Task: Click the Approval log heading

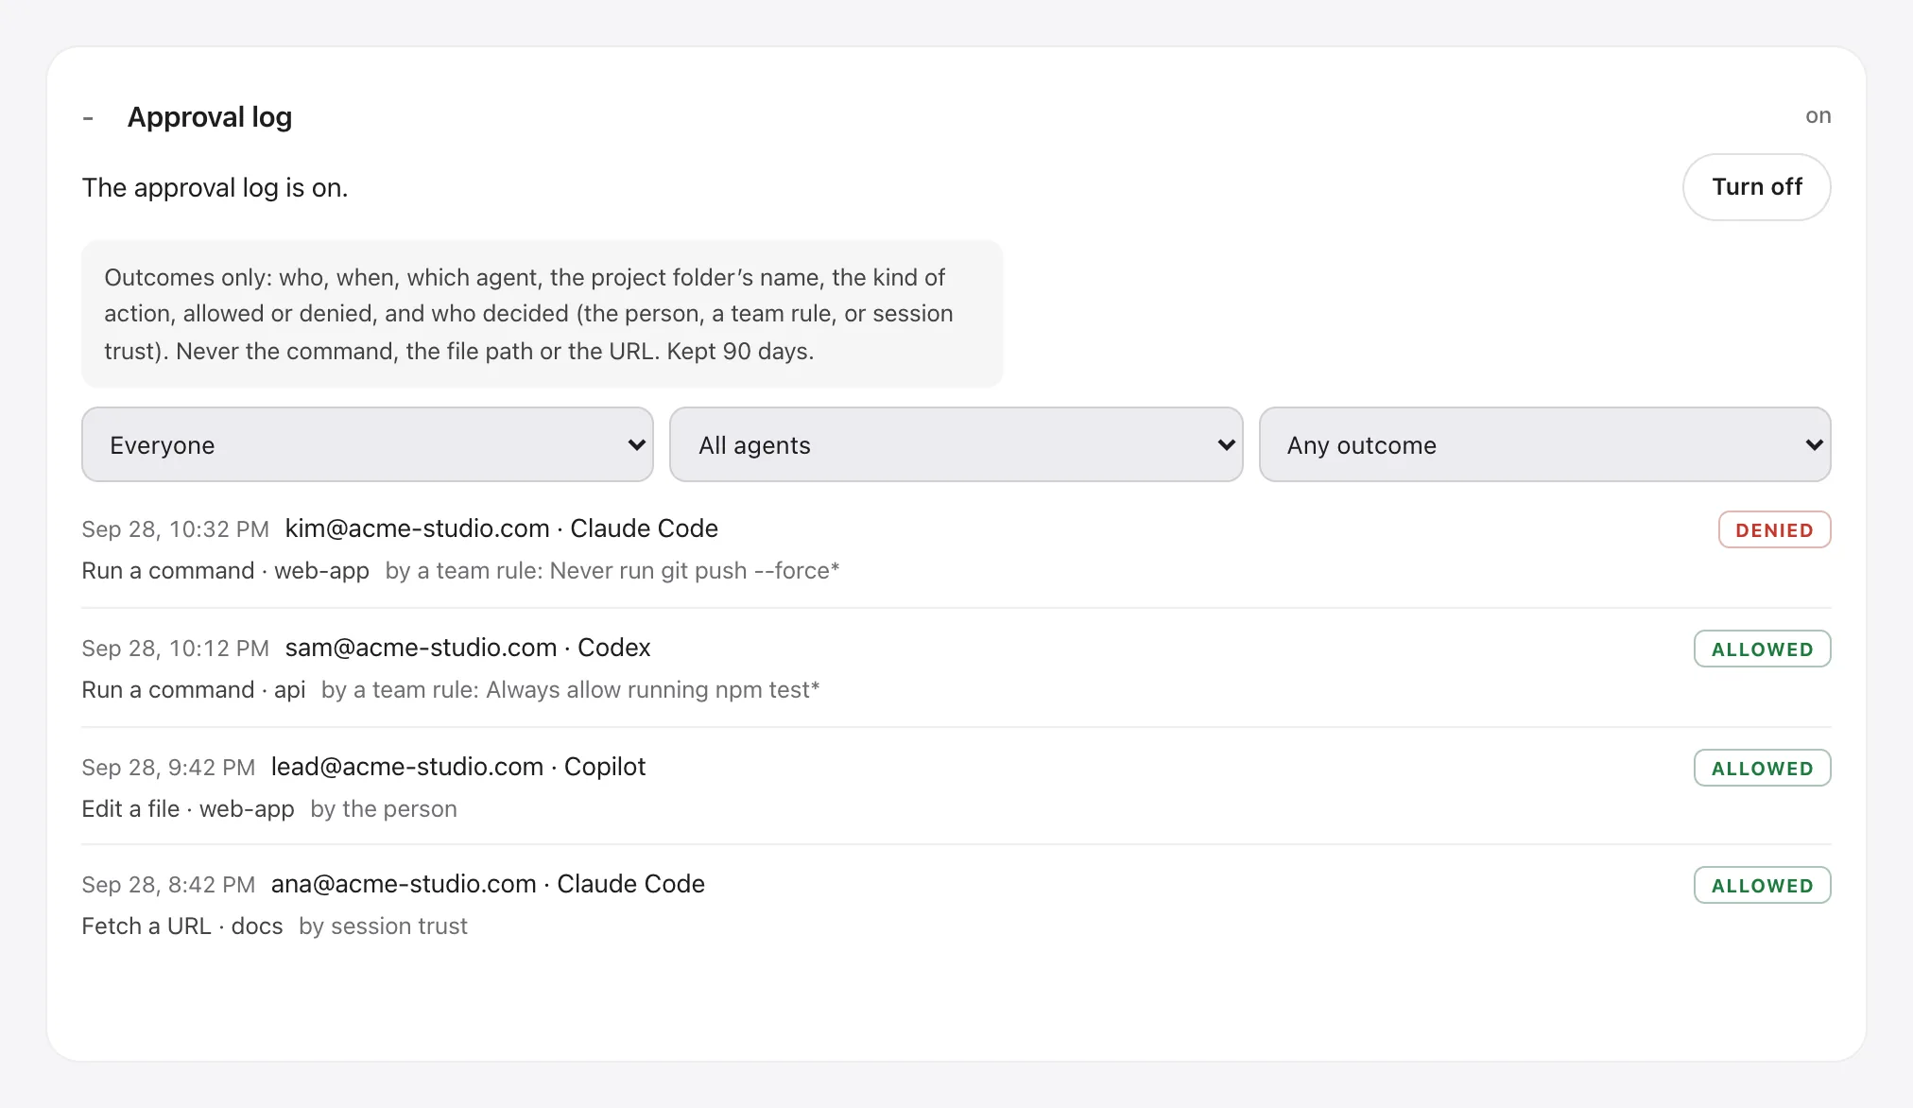Action: tap(210, 117)
